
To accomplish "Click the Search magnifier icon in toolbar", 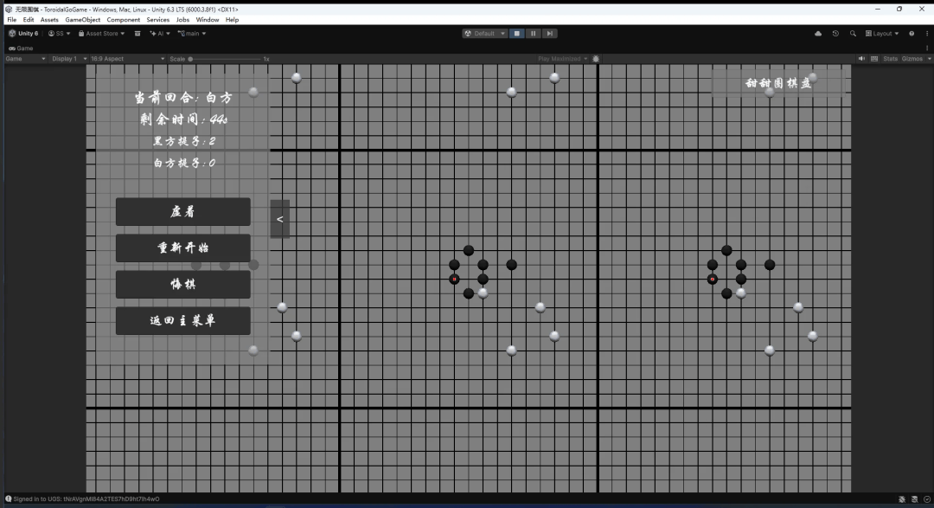I will [853, 34].
